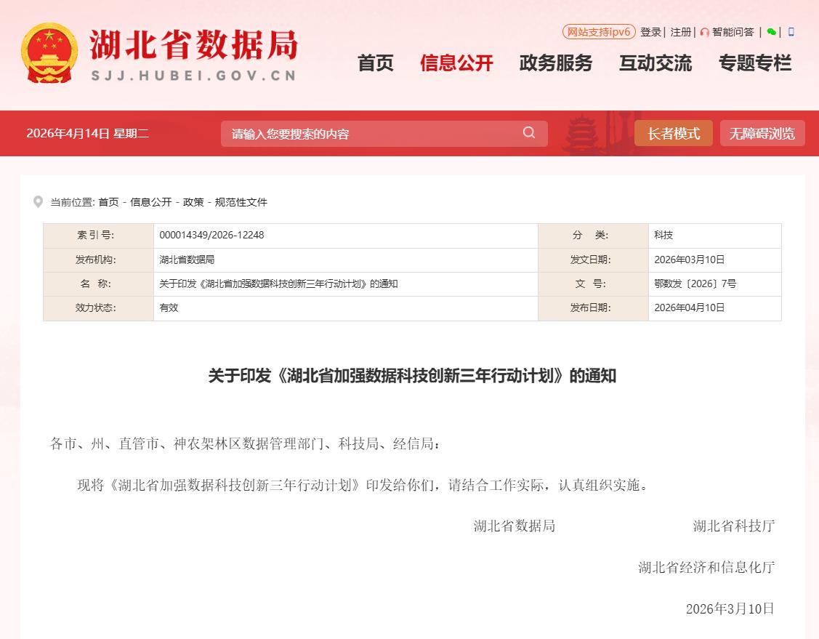Click the search magnifier icon

click(529, 132)
